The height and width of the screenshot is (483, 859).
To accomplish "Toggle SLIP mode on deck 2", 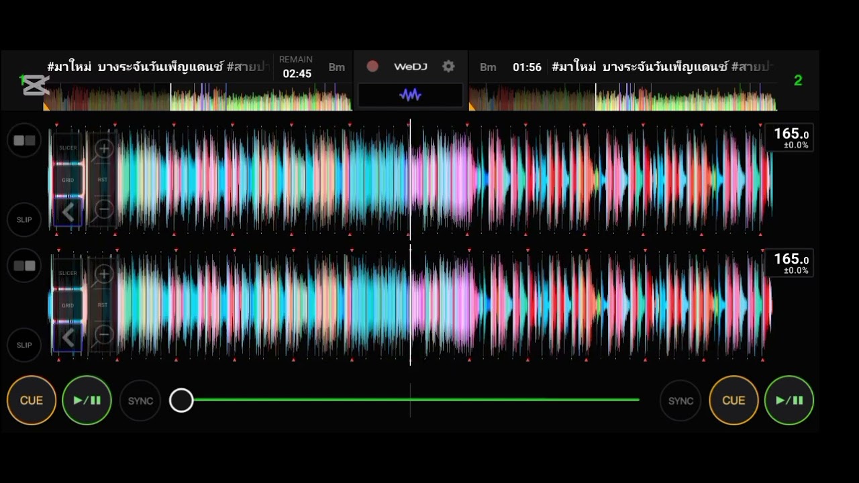I will pyautogui.click(x=24, y=345).
